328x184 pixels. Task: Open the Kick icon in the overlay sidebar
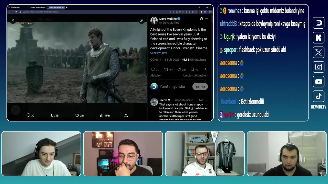[319, 38]
